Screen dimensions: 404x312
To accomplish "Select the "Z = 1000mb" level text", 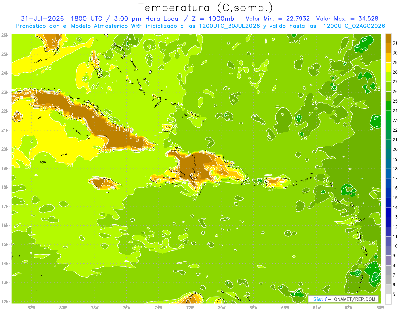I will point(213,18).
